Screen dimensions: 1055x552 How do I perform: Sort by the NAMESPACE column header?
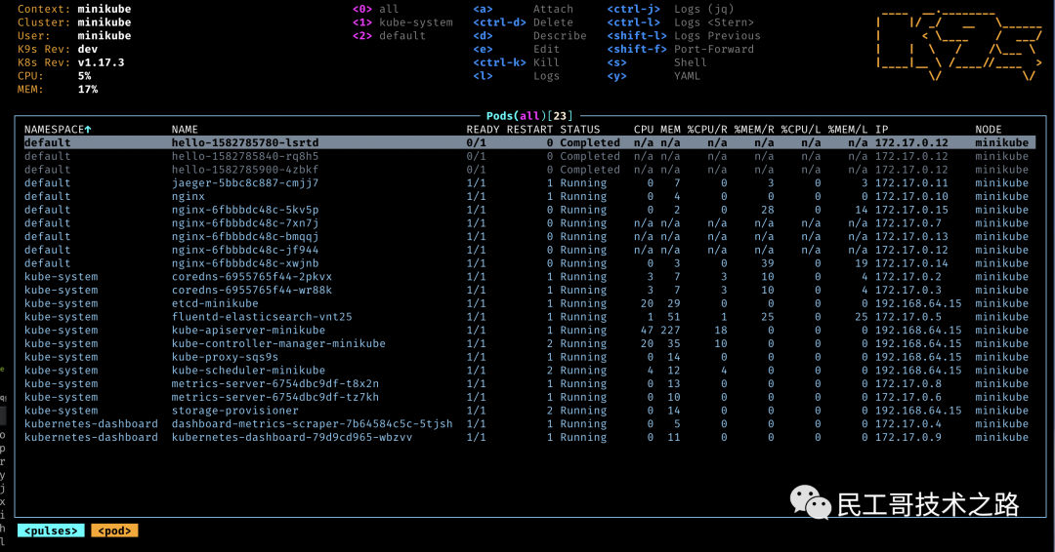tap(58, 129)
